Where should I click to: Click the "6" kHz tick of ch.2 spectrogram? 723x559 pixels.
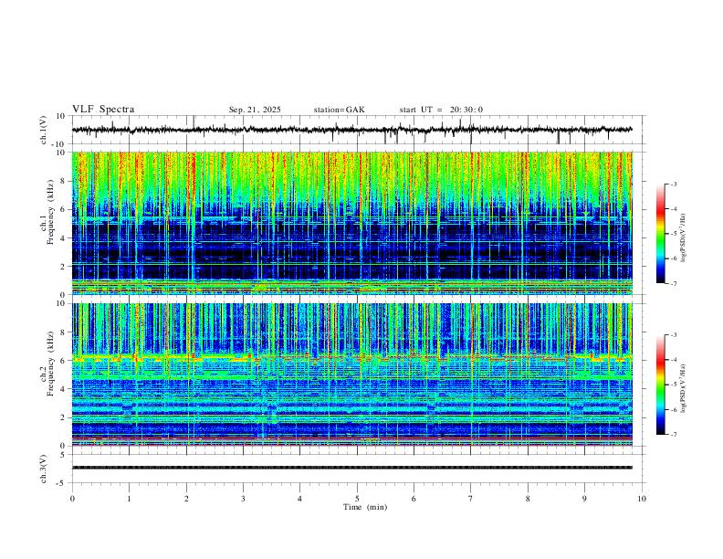coord(64,361)
